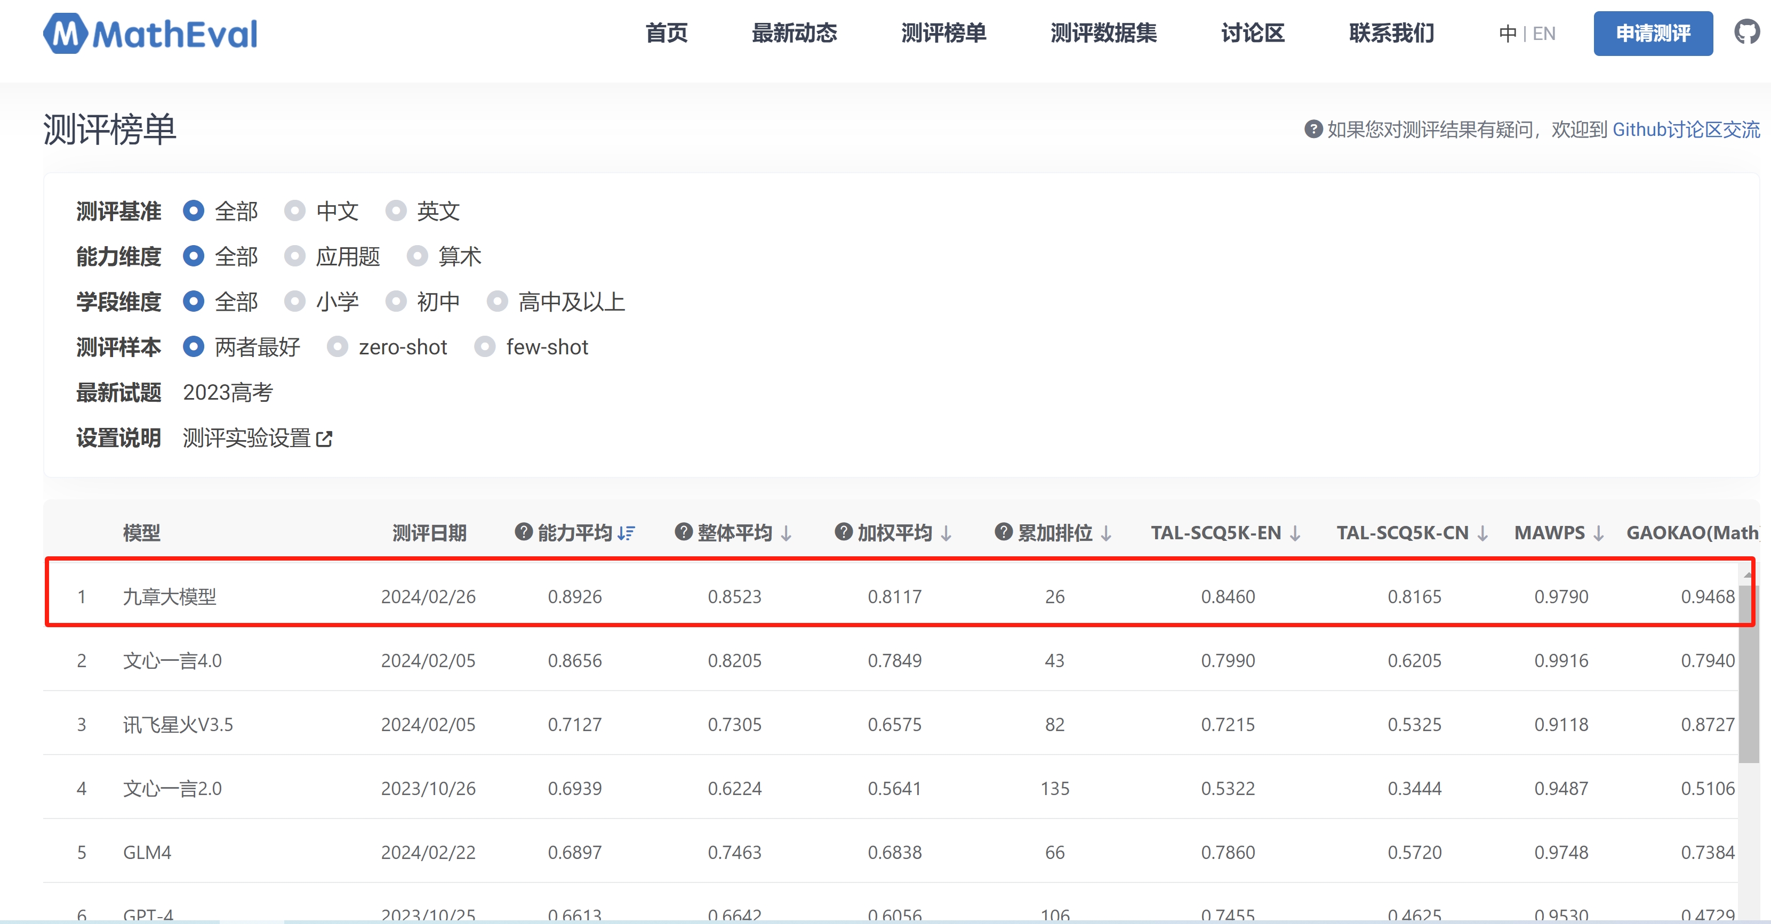Open the GitHub icon in header

tap(1748, 33)
